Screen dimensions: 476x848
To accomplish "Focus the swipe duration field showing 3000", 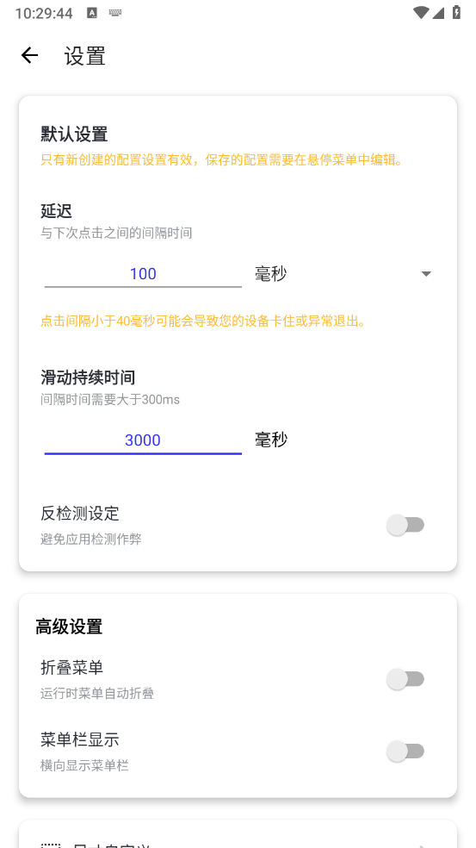I will 143,440.
